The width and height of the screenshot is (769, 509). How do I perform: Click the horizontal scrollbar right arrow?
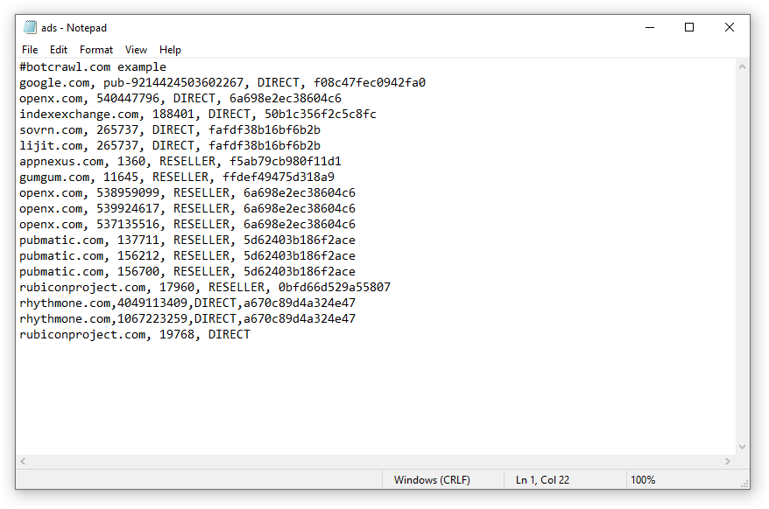pyautogui.click(x=727, y=461)
